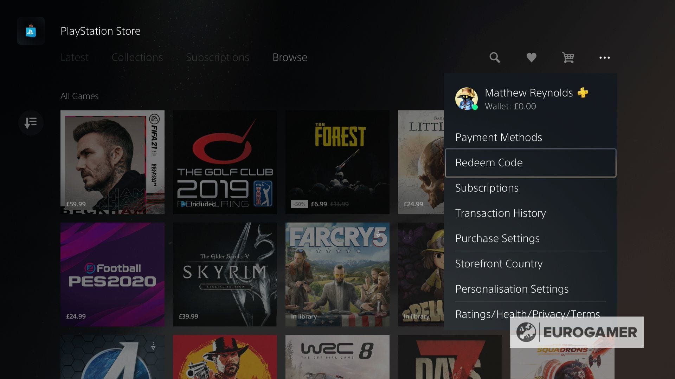This screenshot has height=379, width=675.
Task: Open Ratings/Health/Privacy/Terms
Action: point(527,314)
